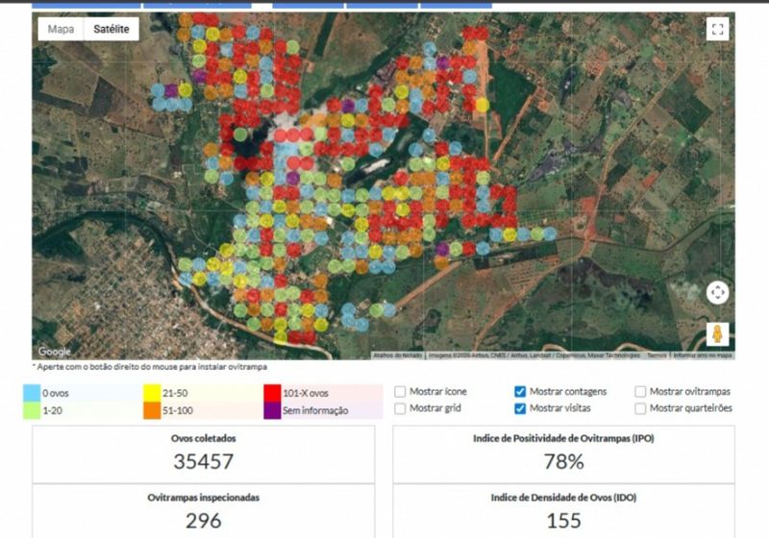Select the red 101-X ovos legend swatch
The height and width of the screenshot is (538, 769).
point(272,393)
